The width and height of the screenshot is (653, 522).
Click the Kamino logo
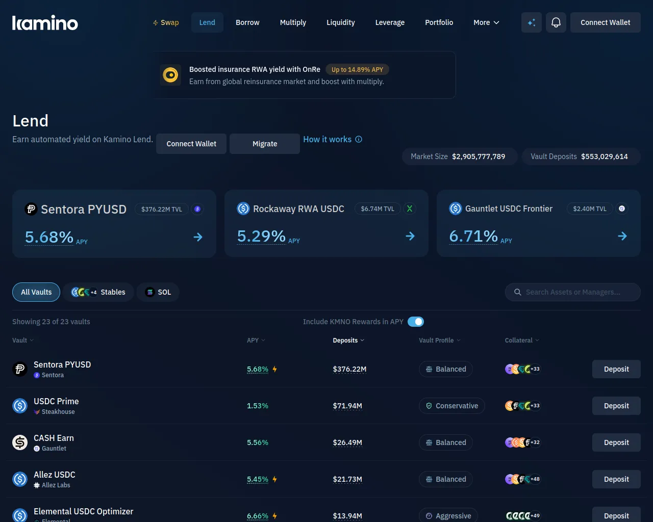coord(45,23)
